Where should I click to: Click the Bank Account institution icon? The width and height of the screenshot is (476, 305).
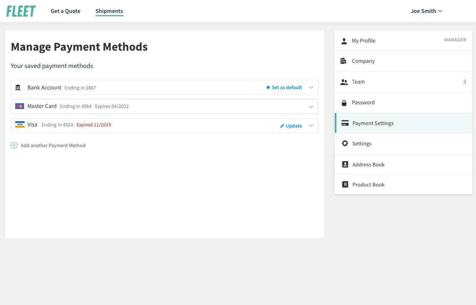click(18, 88)
